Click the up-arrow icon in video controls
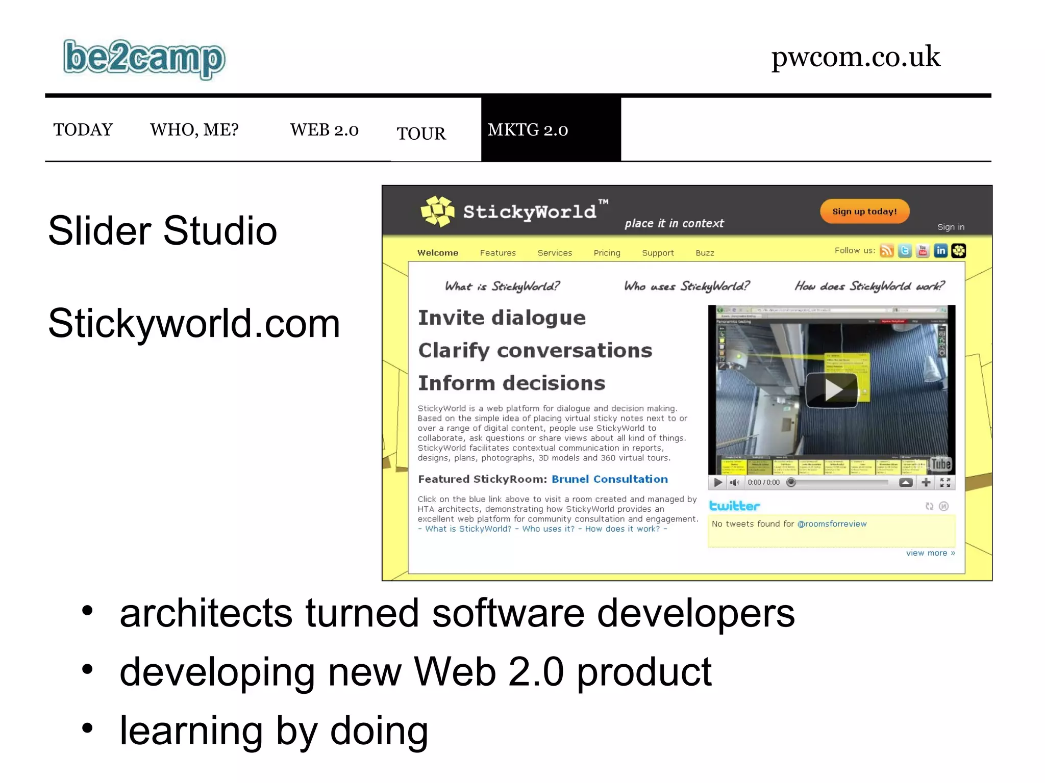This screenshot has height=783, width=1045. (906, 482)
